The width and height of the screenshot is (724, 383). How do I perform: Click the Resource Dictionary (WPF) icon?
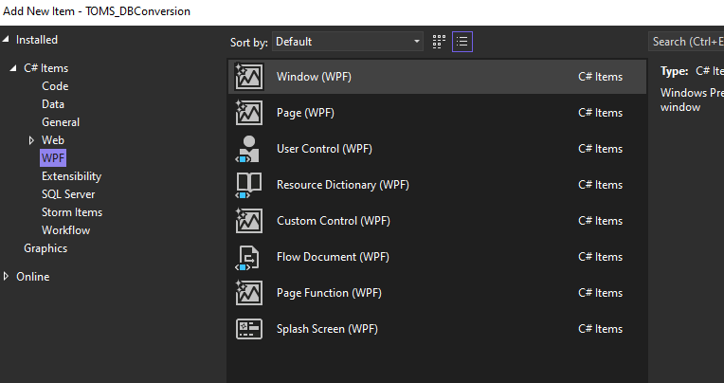(x=248, y=185)
